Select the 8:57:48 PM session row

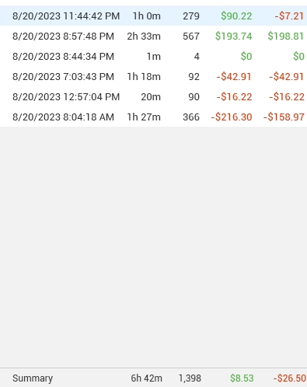tap(153, 36)
